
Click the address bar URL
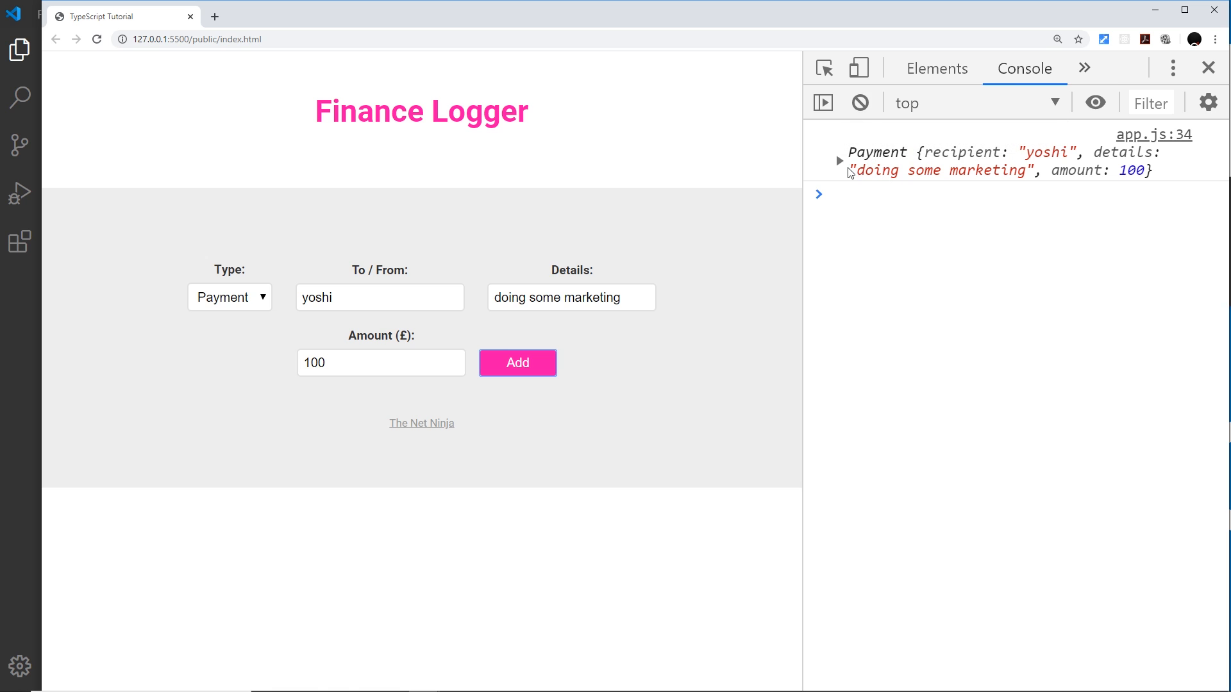click(197, 39)
